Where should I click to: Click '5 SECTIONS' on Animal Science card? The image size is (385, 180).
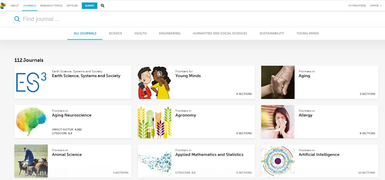(x=121, y=173)
